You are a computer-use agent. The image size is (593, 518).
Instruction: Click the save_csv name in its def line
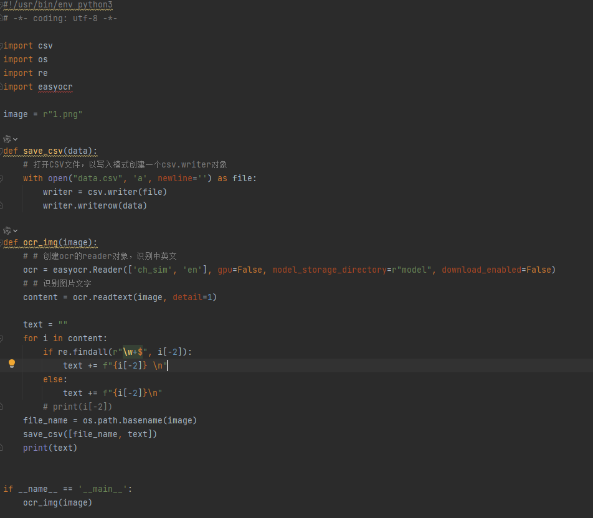tap(43, 151)
